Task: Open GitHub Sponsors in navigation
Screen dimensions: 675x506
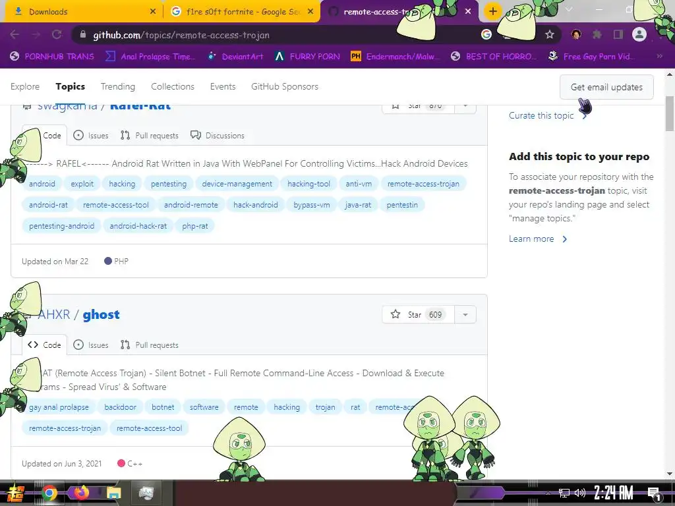Action: point(285,86)
